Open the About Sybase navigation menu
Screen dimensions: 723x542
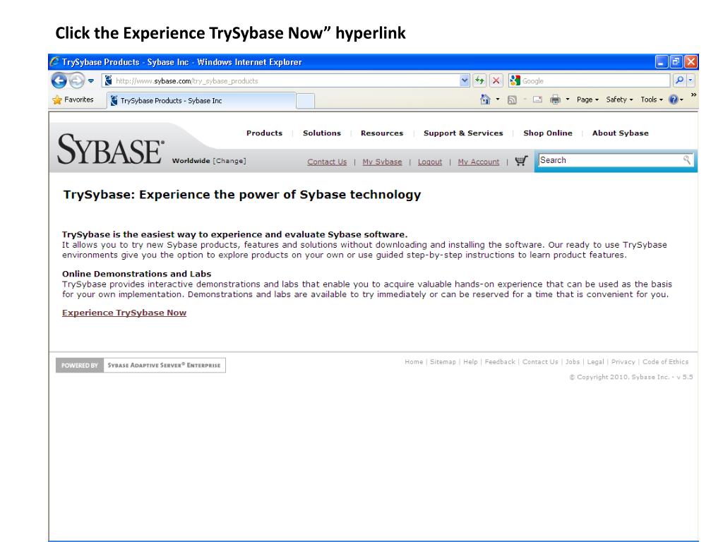pyautogui.click(x=620, y=133)
